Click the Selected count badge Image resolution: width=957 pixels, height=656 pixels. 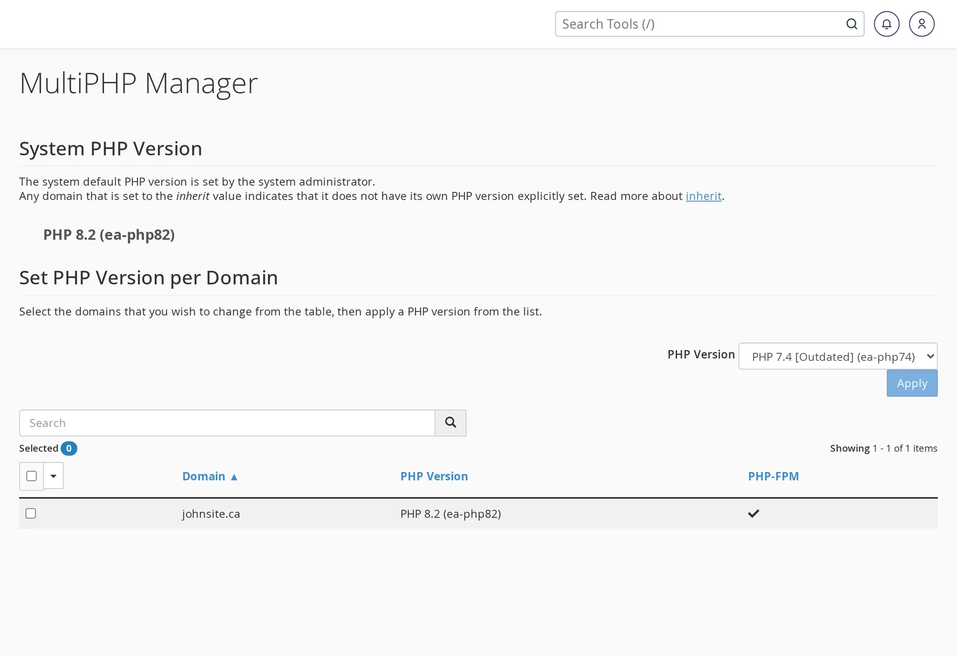(69, 448)
